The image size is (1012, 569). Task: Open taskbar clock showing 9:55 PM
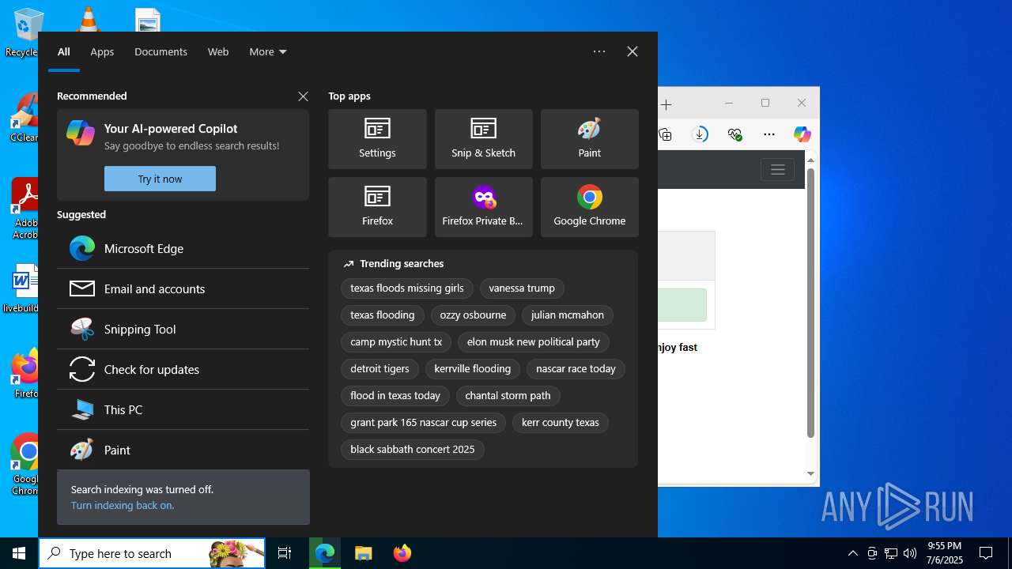pyautogui.click(x=945, y=553)
